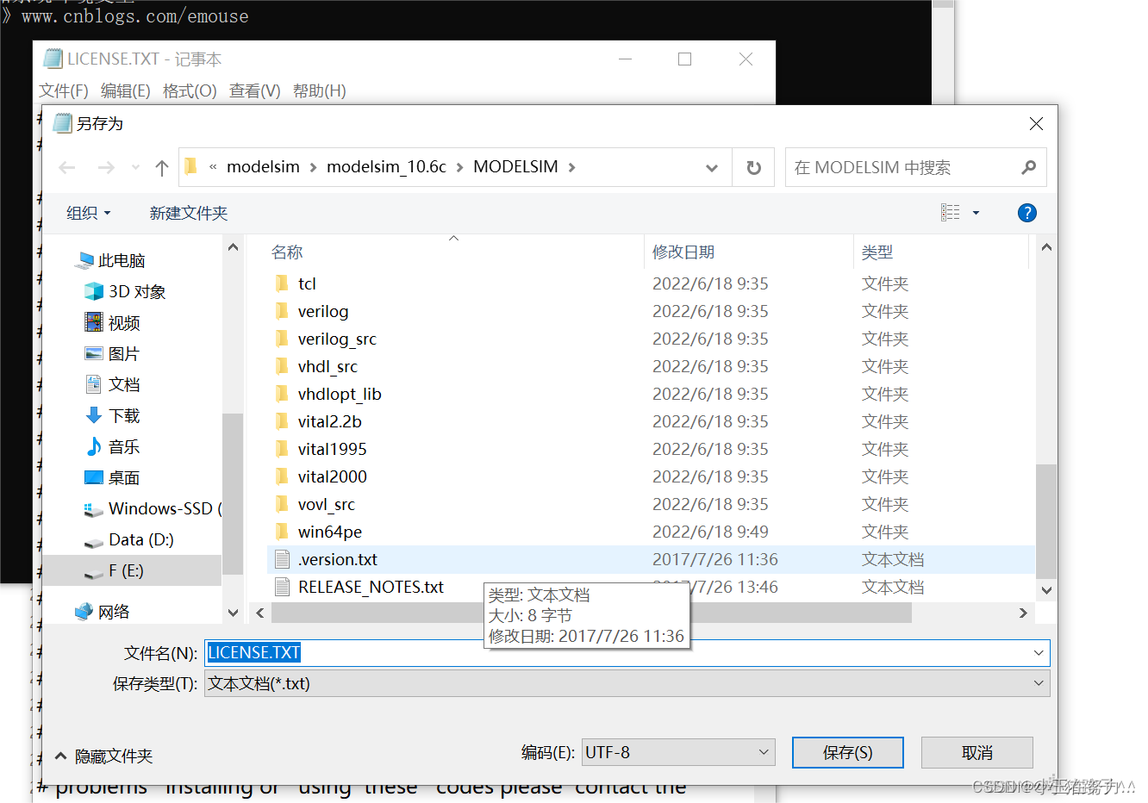Open 文件(F) menu in Notepad

point(64,90)
